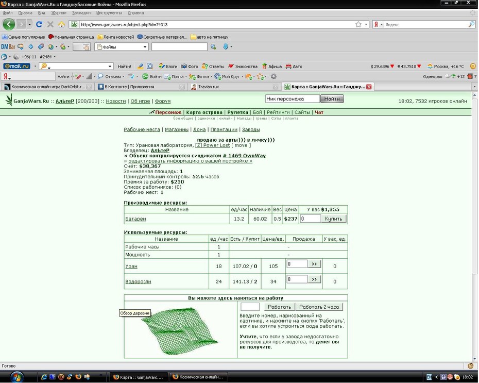
Task: Click the Уран resource link
Action: click(131, 266)
